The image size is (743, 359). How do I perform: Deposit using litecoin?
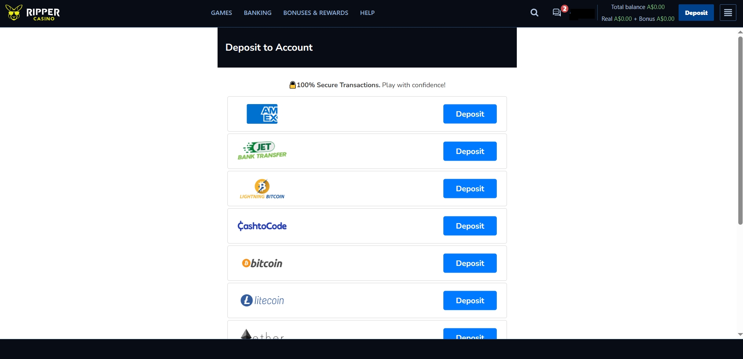pyautogui.click(x=470, y=300)
